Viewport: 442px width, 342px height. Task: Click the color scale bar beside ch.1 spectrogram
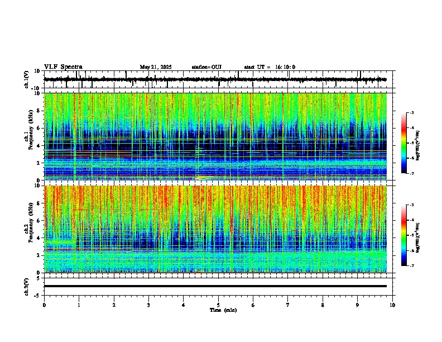point(403,143)
